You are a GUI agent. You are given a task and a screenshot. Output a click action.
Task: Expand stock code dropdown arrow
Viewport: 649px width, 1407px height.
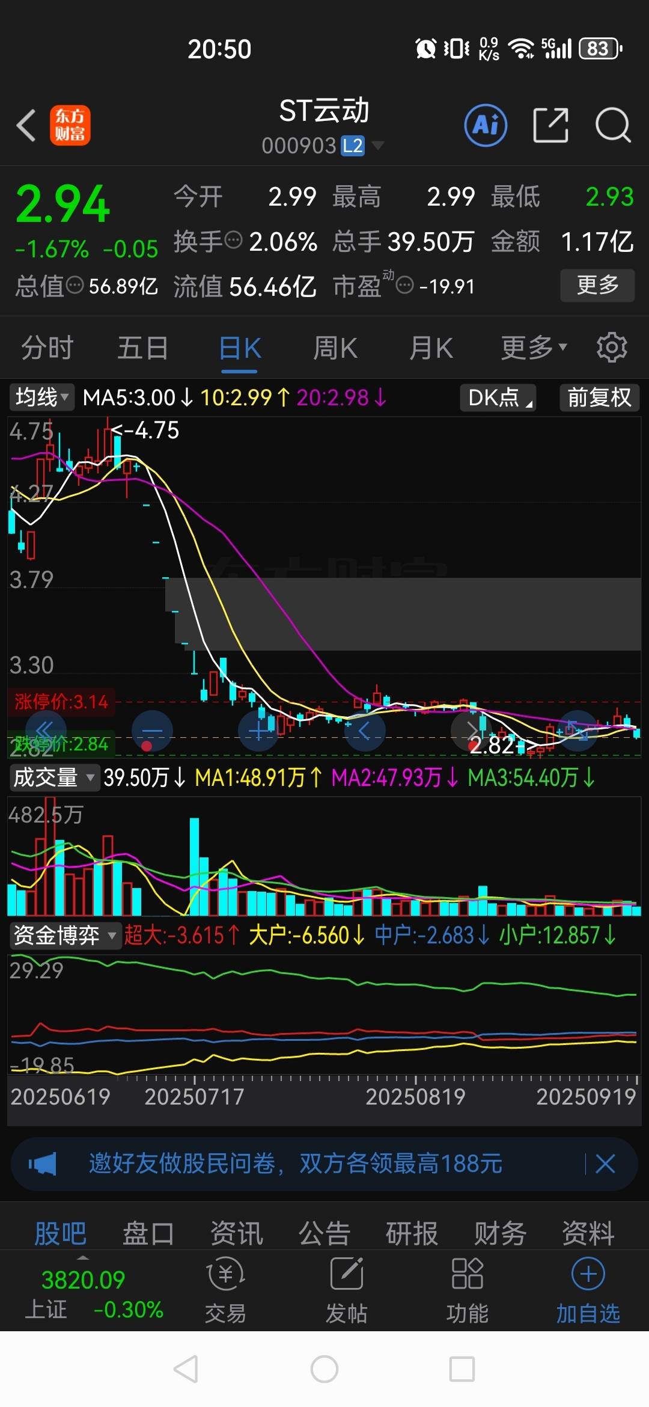[x=378, y=145]
